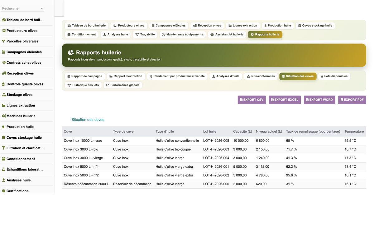Click the Contrats achat olives handshake icon
The image size is (374, 232).
pyautogui.click(x=4, y=62)
